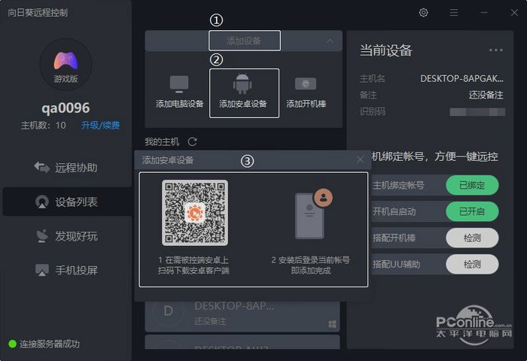The image size is (527, 361).
Task: Click 检测 for 搭配UU辅助
Action: point(472,264)
